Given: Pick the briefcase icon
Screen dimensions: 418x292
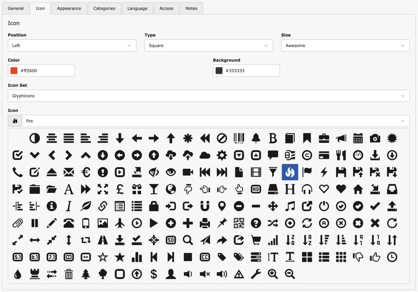Looking at the screenshot, I should pos(324,138).
